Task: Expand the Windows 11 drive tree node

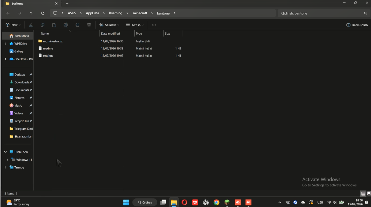Action: click(x=7, y=160)
